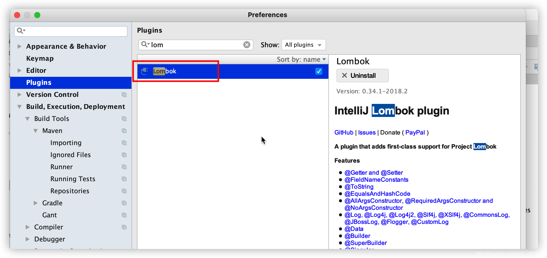Click project-level icon beside Maven

coord(124,131)
